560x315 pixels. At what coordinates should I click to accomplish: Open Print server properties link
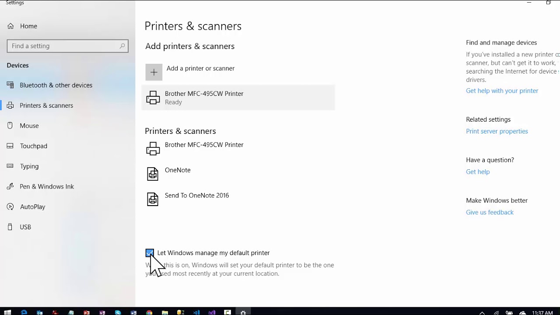coord(497,131)
